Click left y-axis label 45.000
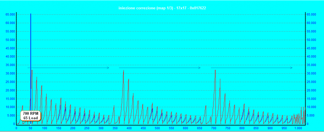The height and width of the screenshot is (132, 324). [x=10, y=48]
